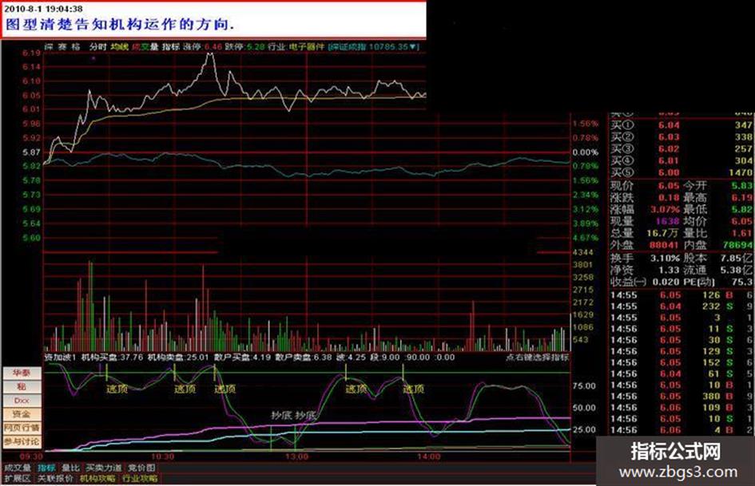Click the 散户买盘:4.19 indicator readout

coord(242,357)
